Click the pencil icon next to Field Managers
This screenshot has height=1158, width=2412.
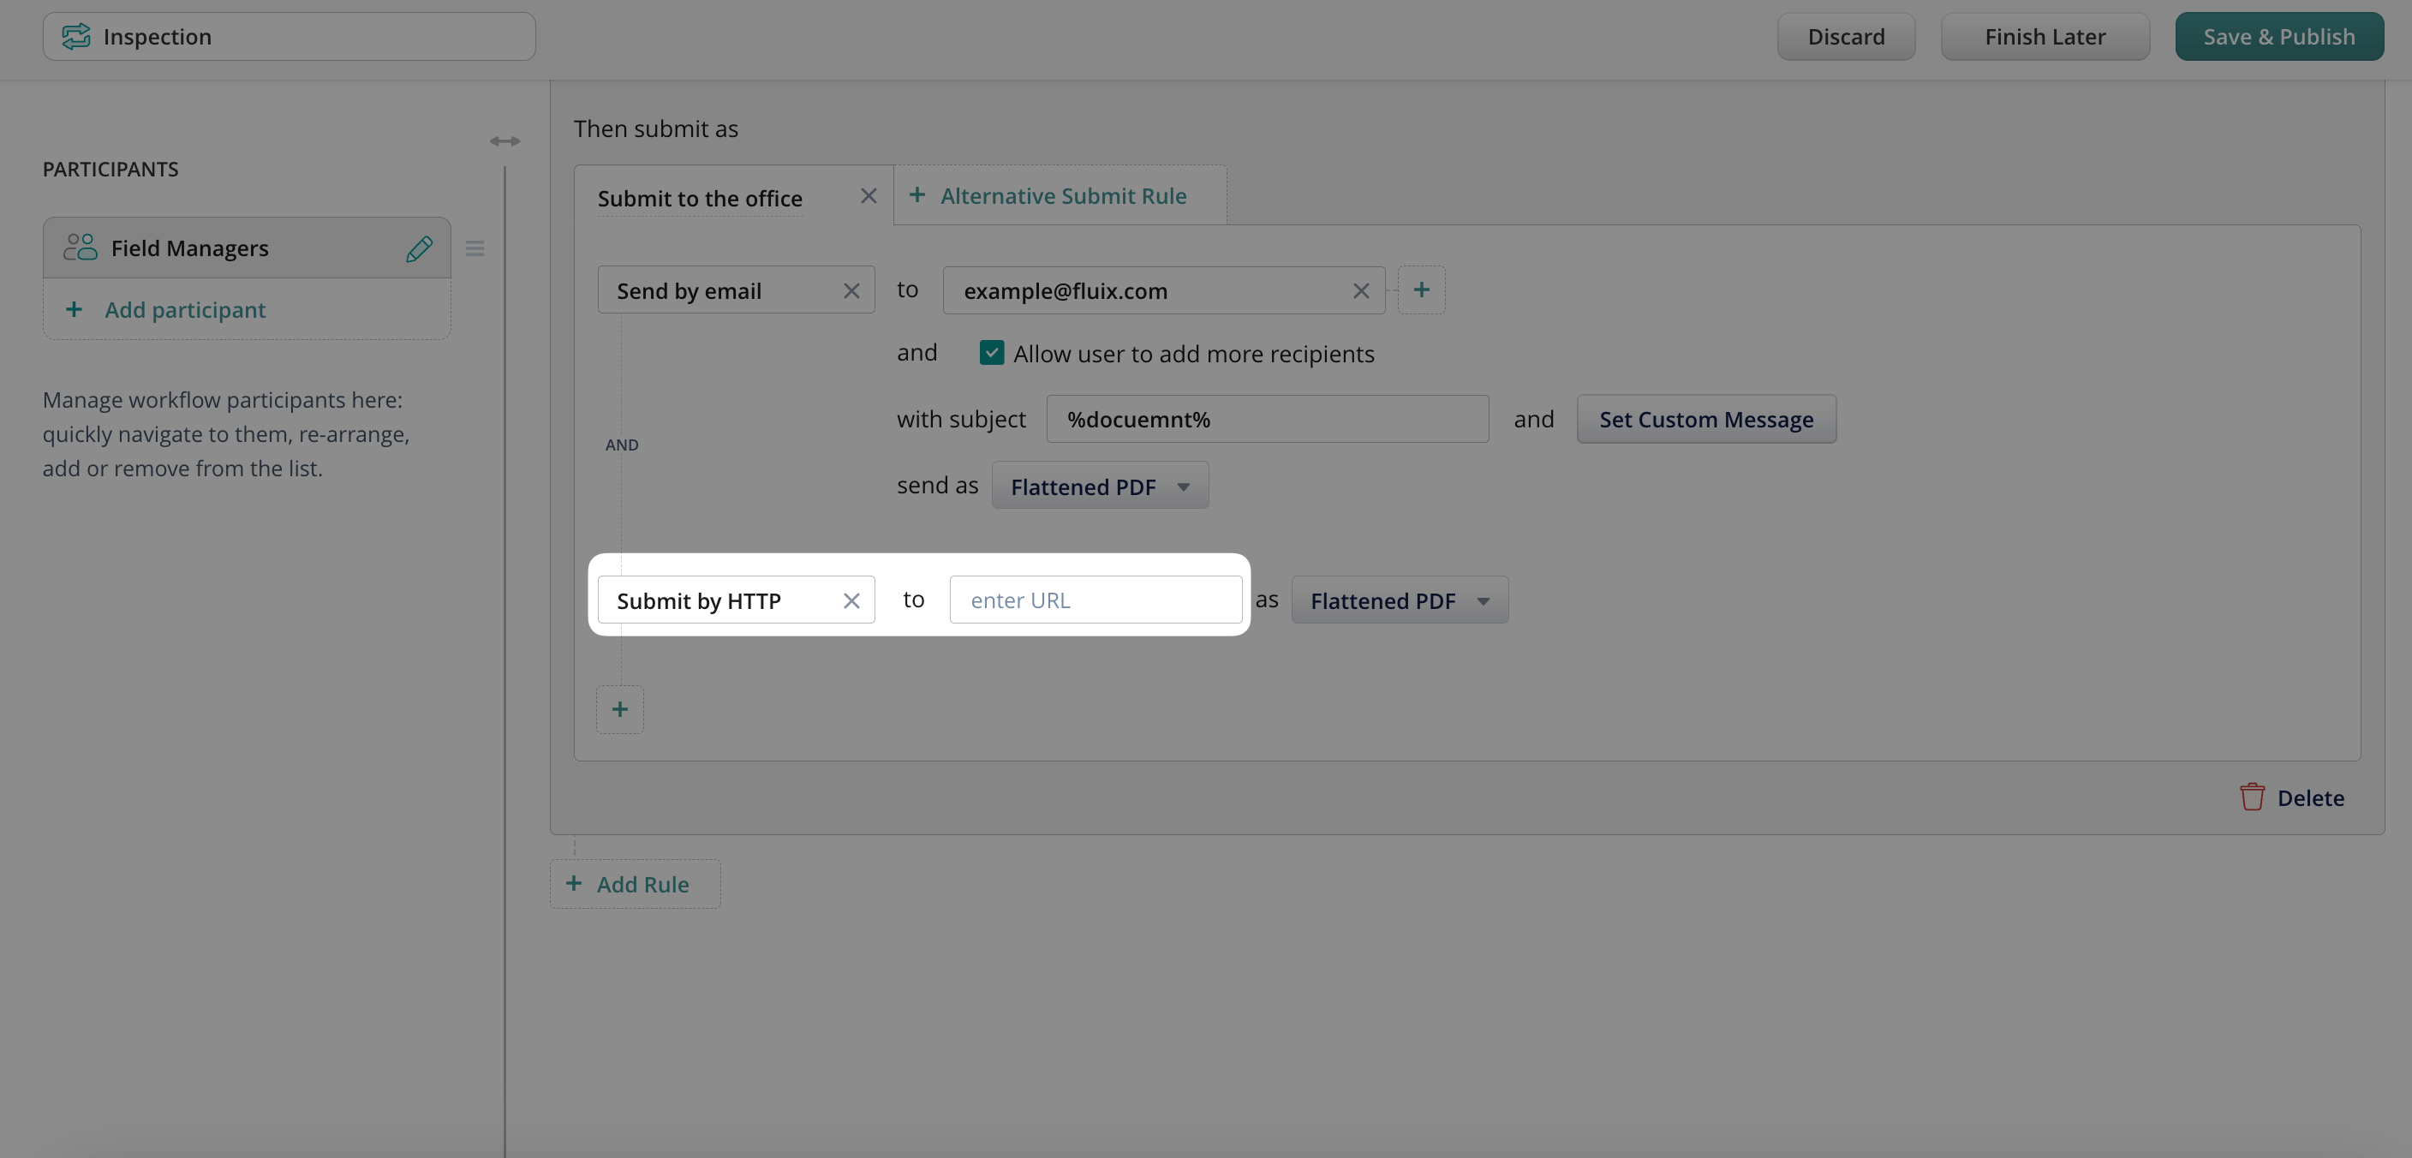click(419, 248)
